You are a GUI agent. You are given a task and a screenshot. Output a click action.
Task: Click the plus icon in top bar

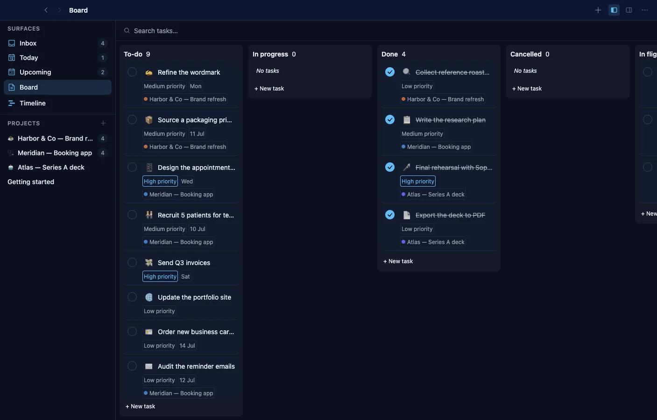598,10
